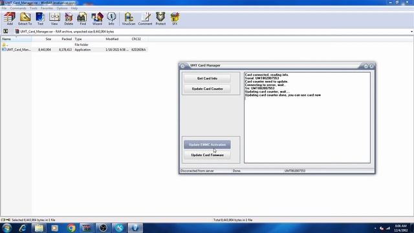Click the 'Done.' status bar entry
Viewport: 414px width, 233px height.
[x=237, y=171]
